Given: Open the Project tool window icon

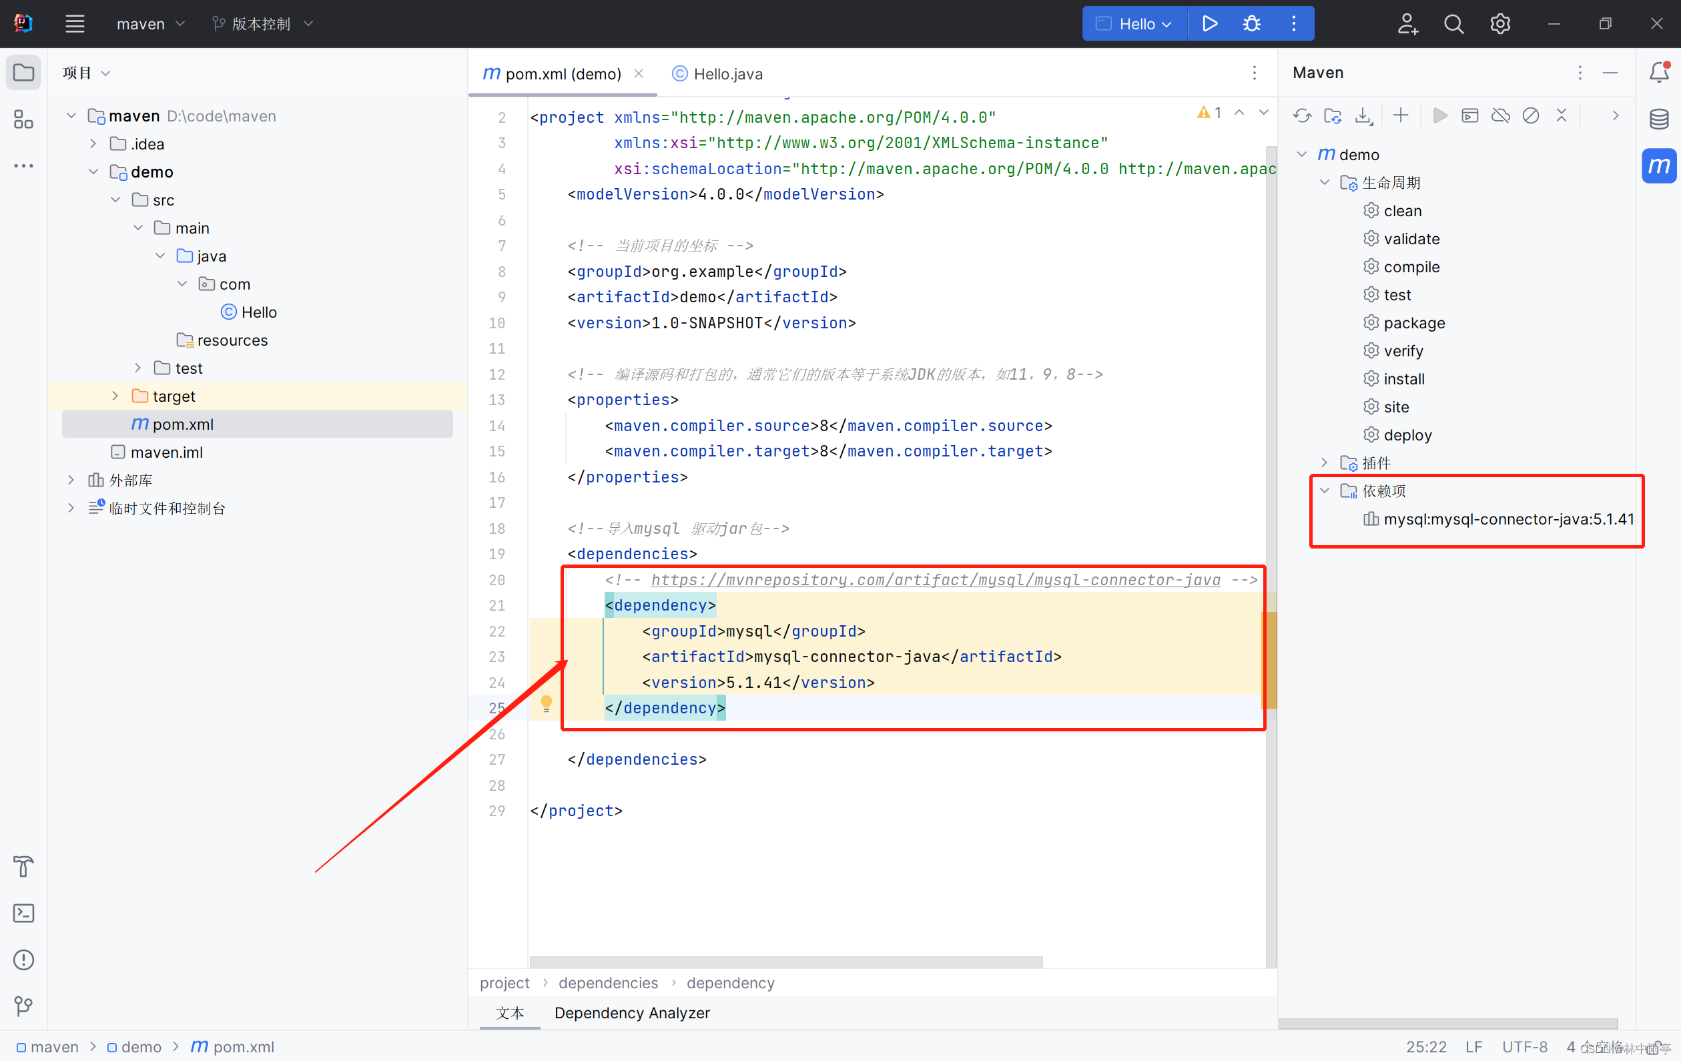Looking at the screenshot, I should (24, 73).
